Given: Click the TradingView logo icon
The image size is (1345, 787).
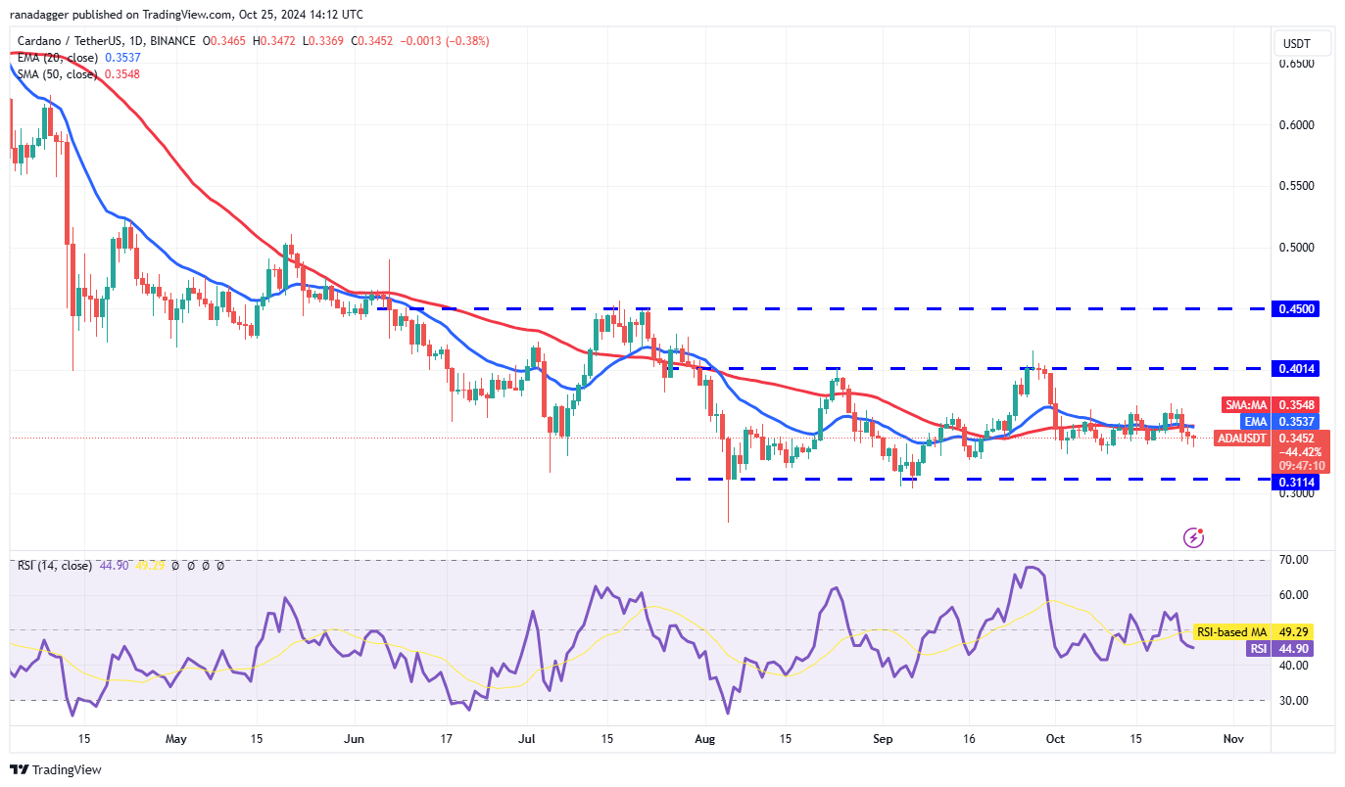Looking at the screenshot, I should pyautogui.click(x=20, y=769).
